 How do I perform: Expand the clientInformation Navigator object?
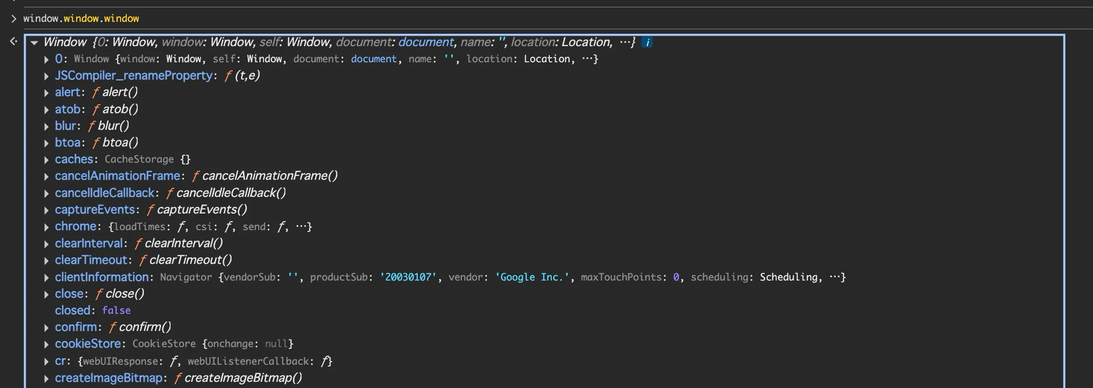coord(46,277)
